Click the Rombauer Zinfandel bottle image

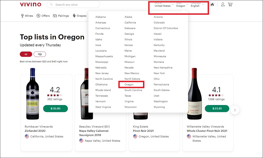33,94
